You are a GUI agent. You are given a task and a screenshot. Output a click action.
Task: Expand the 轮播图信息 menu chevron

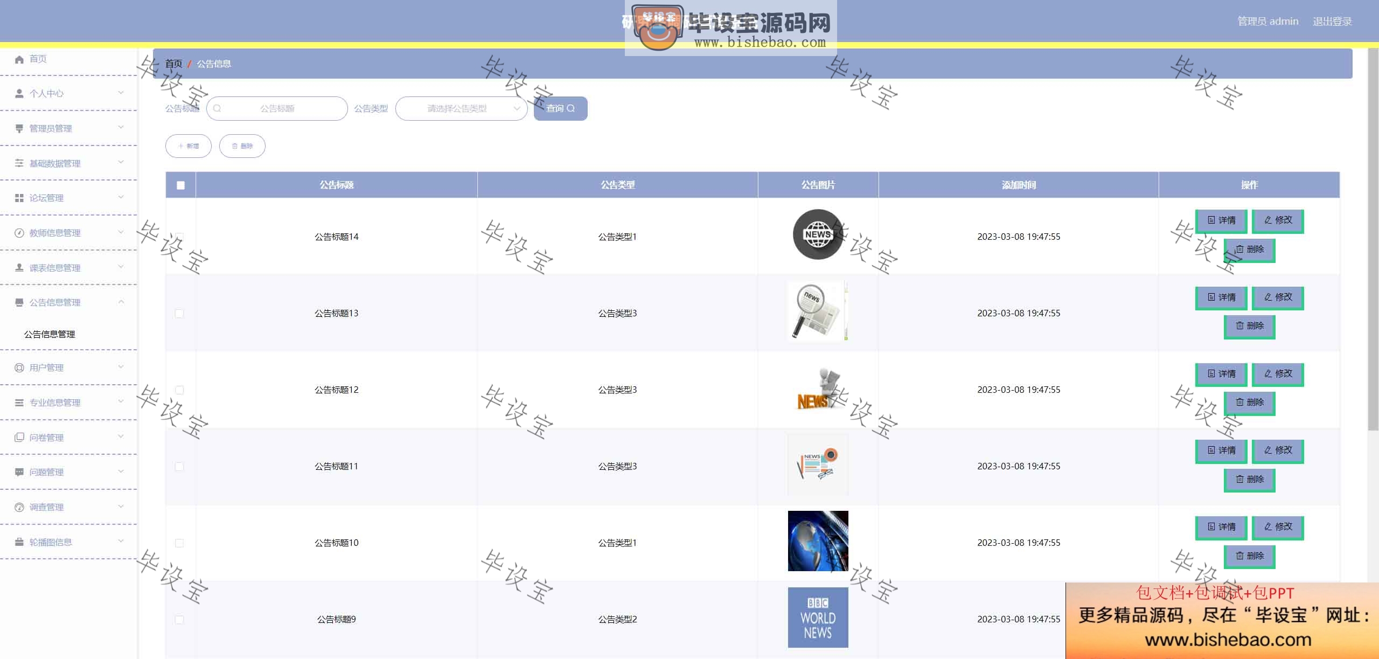point(121,541)
